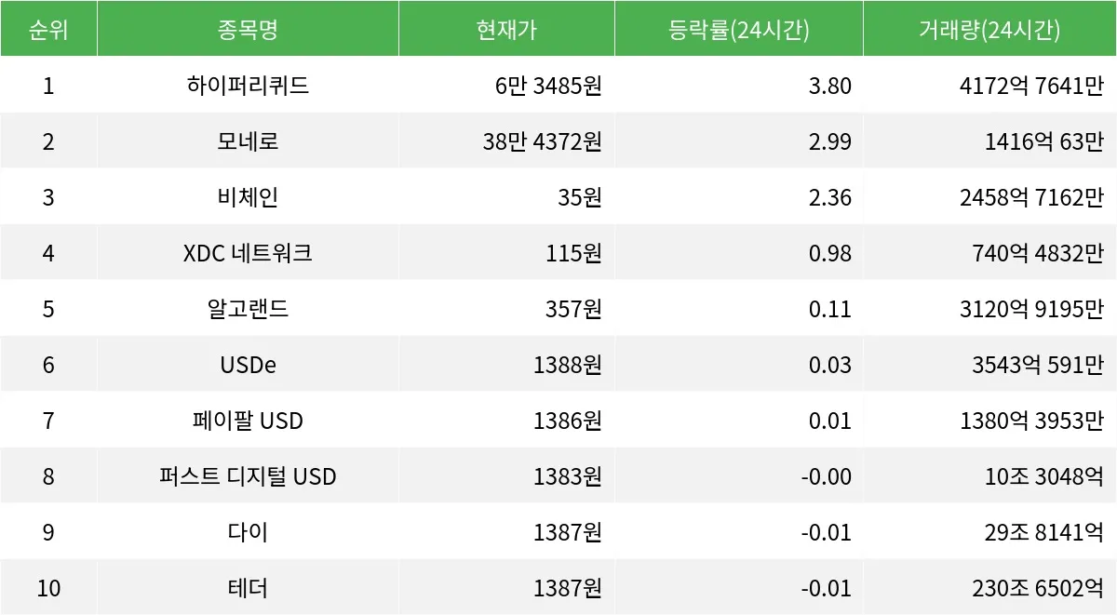The image size is (1117, 615).
Task: Select the 모네로 coin name
Action: [248, 141]
